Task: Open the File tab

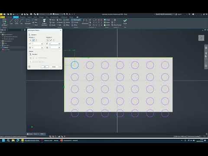Action: [3, 17]
